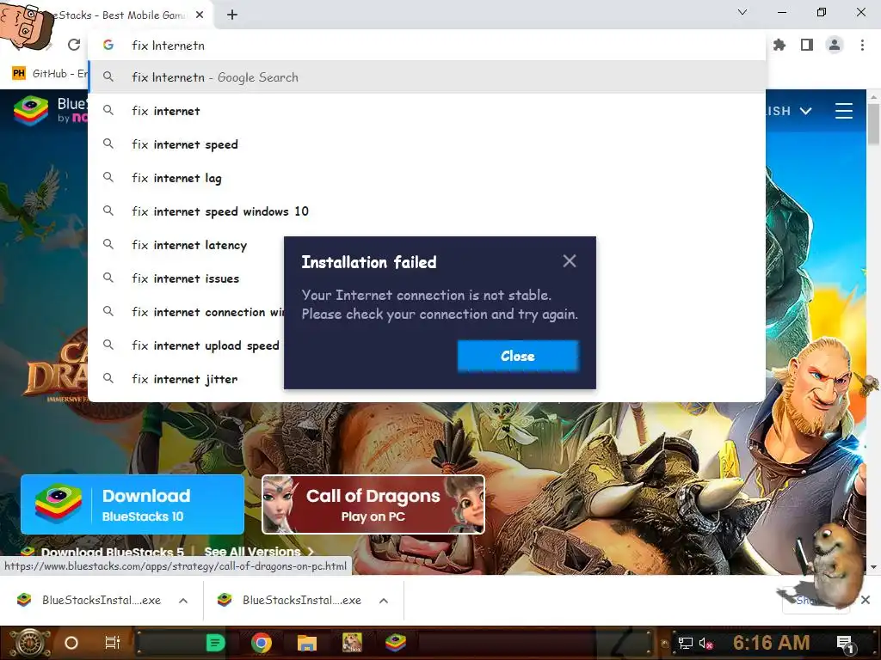Select 'fix Internetn - Google Search' suggestion
Image resolution: width=881 pixels, height=660 pixels.
pos(427,77)
